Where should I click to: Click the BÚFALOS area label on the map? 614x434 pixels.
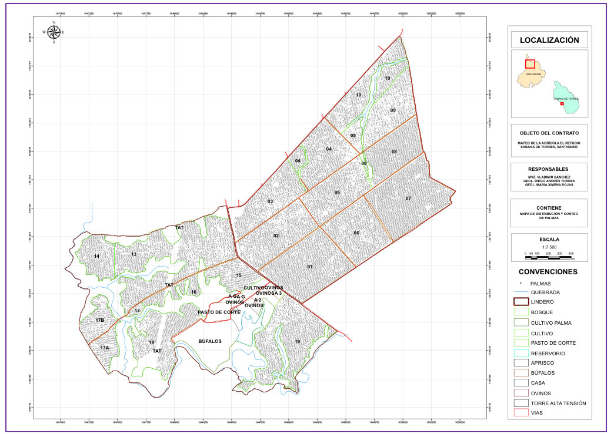[x=210, y=341]
